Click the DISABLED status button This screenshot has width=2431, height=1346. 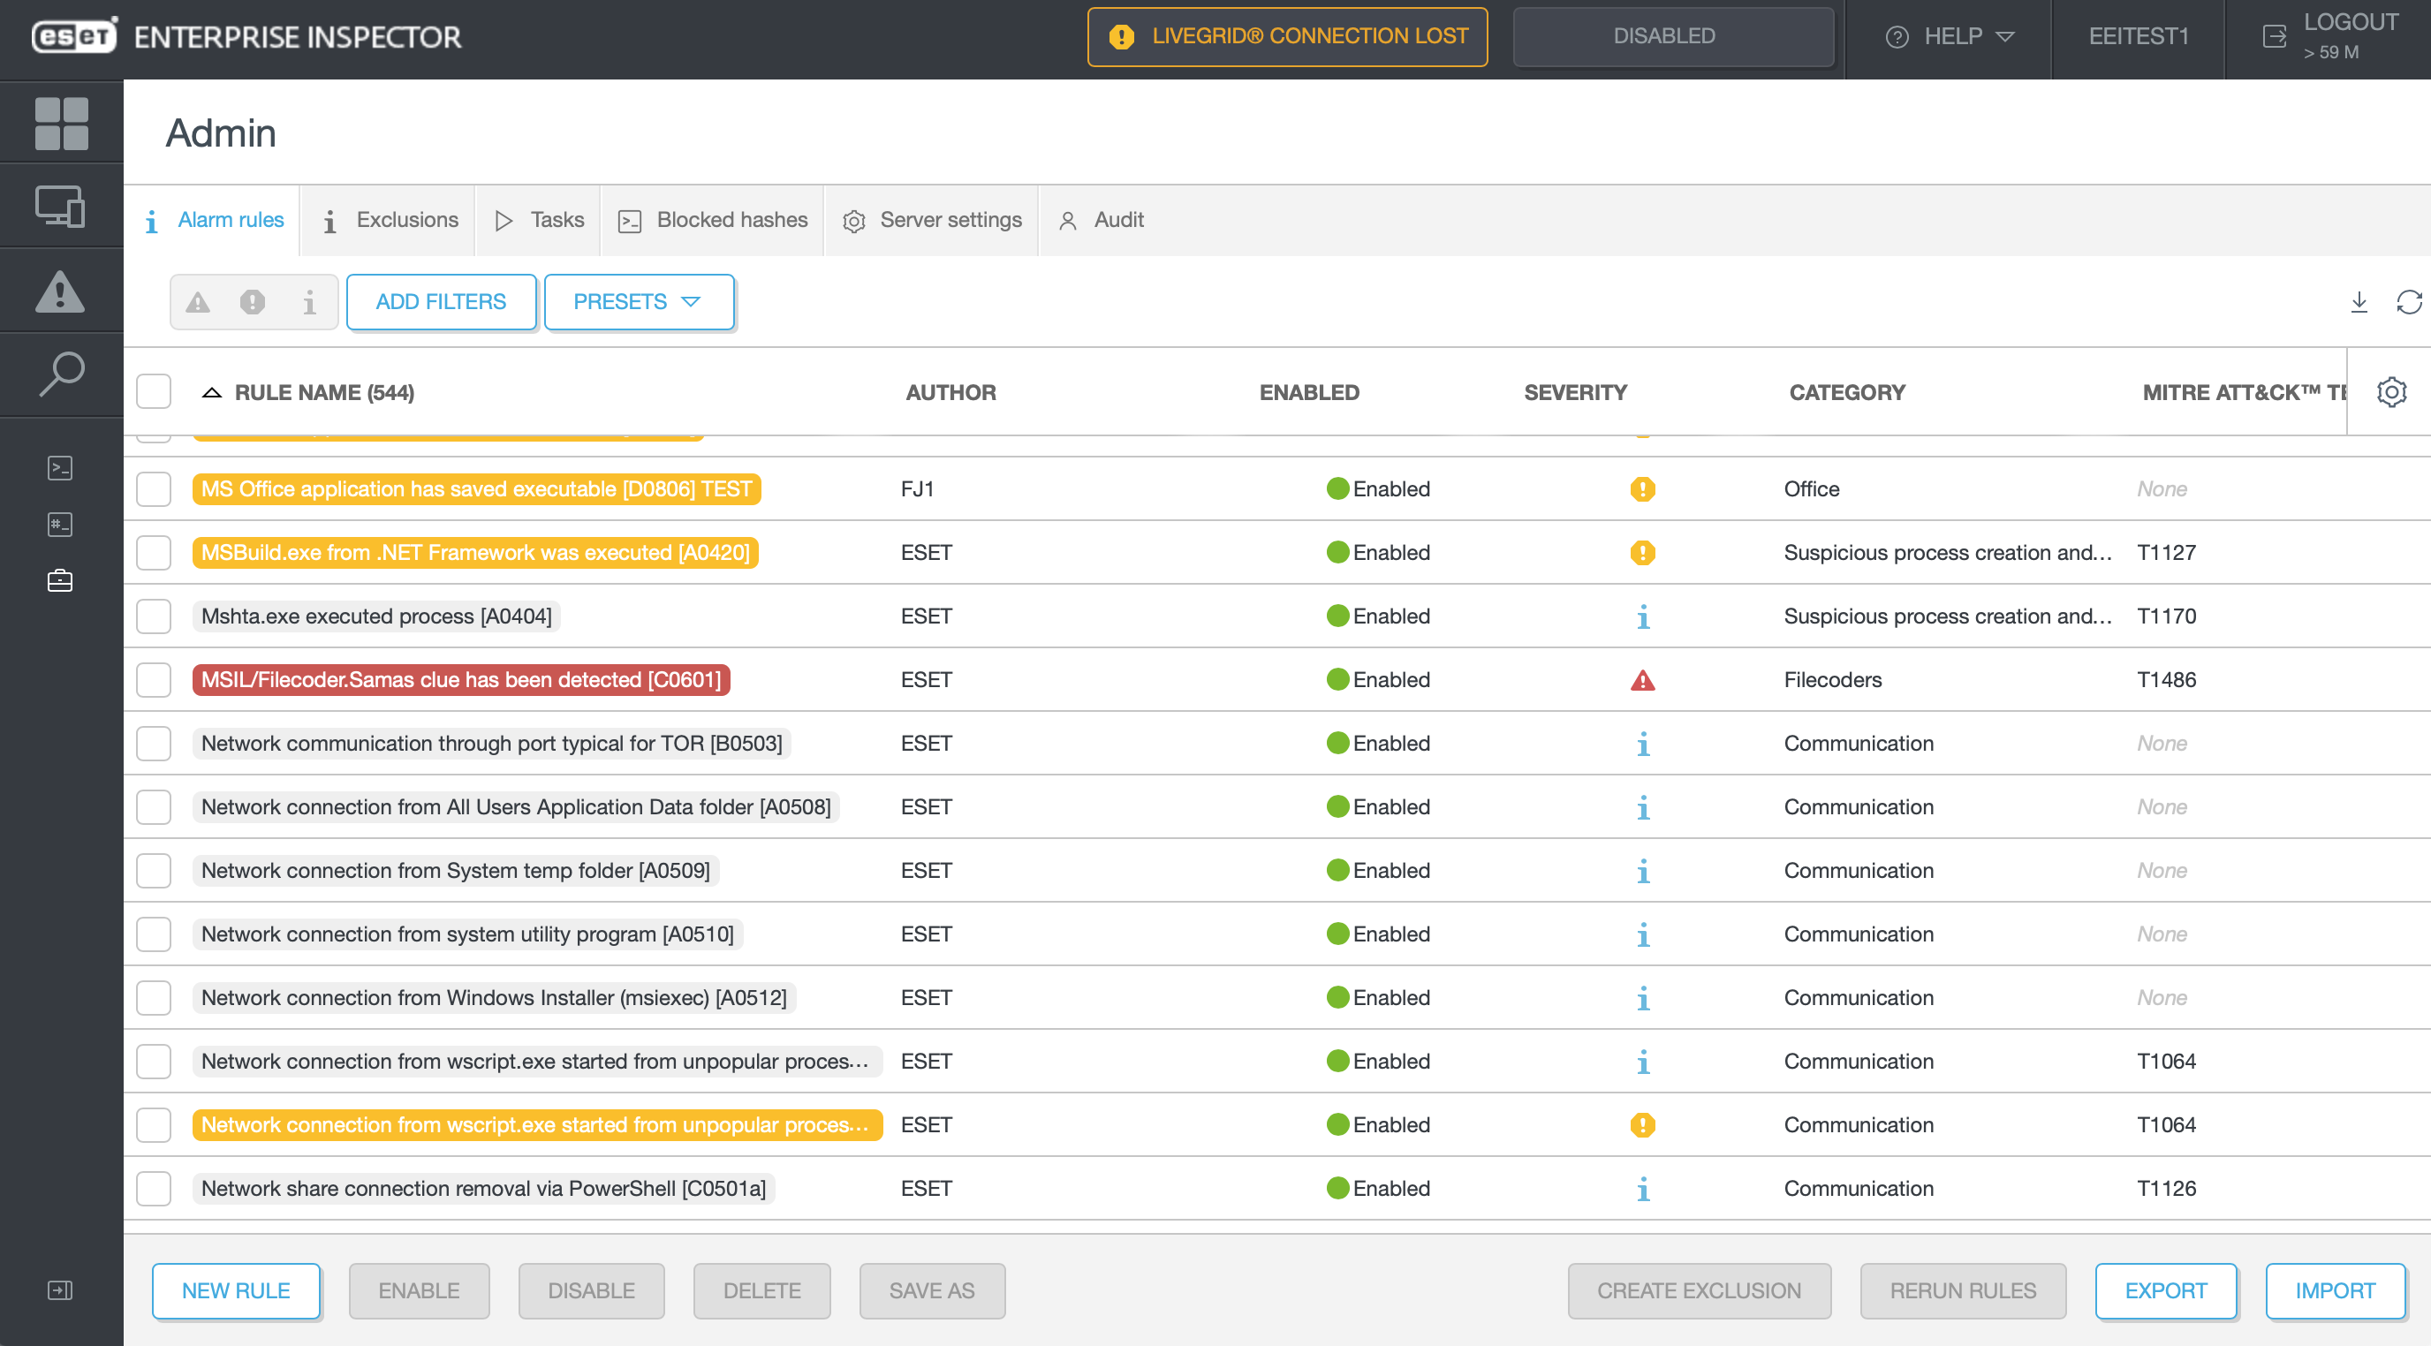tap(1673, 37)
